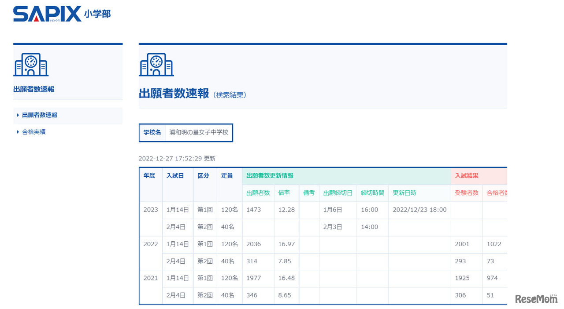Click the school building icon in left sidebar

click(31, 65)
